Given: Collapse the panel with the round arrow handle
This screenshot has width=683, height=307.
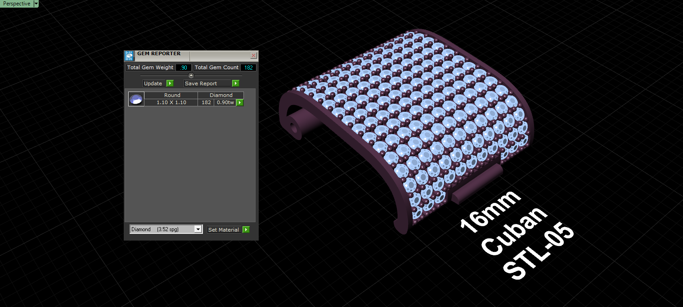Looking at the screenshot, I should tap(191, 75).
